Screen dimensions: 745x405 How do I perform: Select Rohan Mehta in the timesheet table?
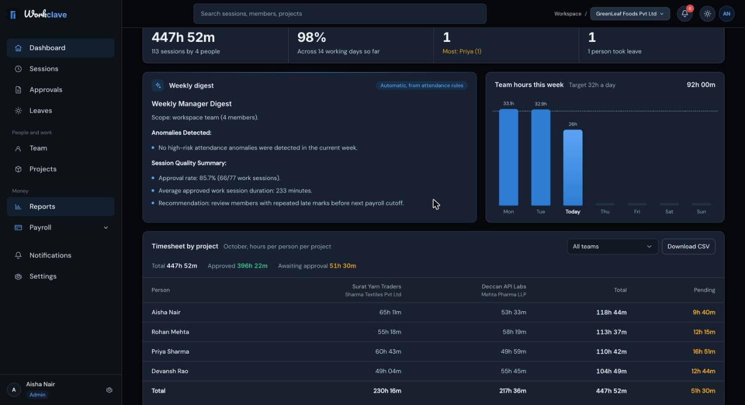[x=170, y=332]
